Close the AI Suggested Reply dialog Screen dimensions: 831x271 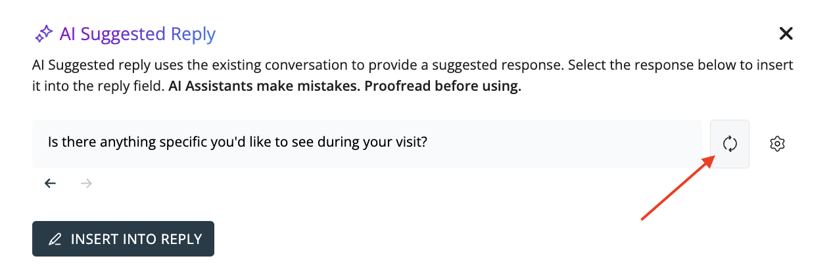point(786,34)
